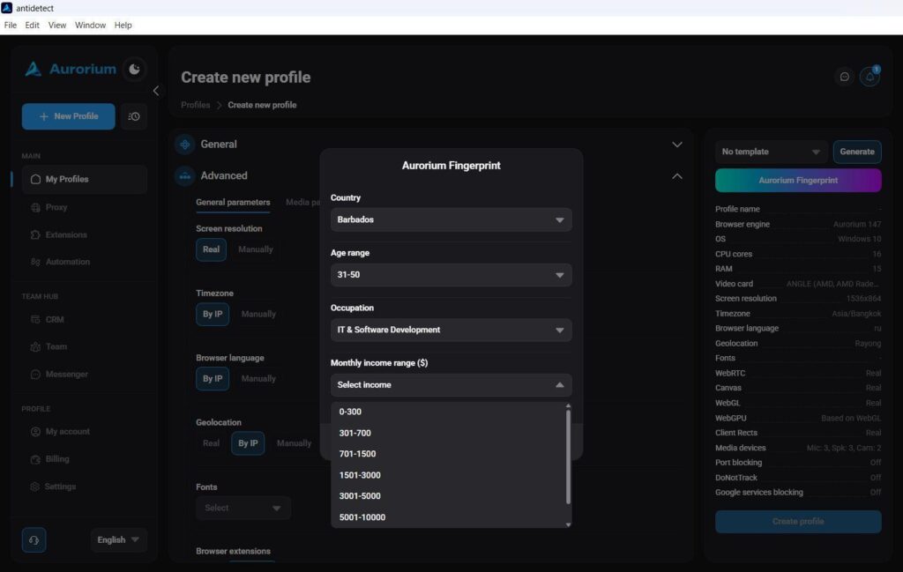This screenshot has width=903, height=572.
Task: Open the Country dropdown showing Barbados
Action: click(451, 219)
